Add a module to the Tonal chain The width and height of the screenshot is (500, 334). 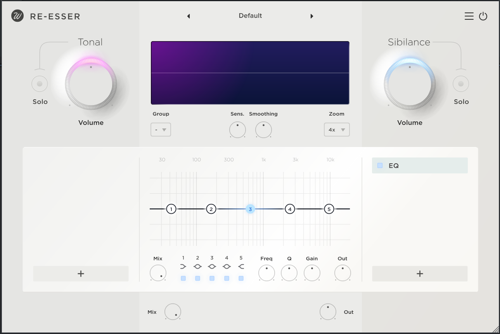pyautogui.click(x=81, y=274)
